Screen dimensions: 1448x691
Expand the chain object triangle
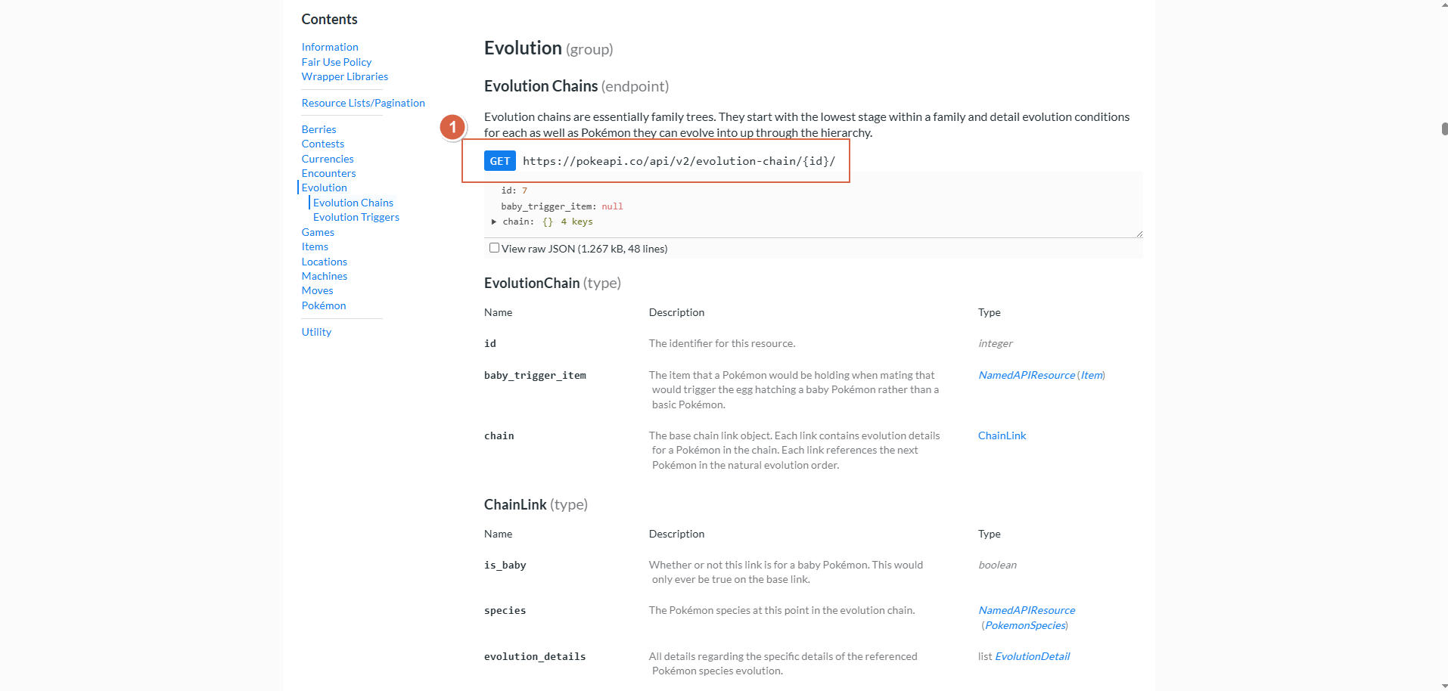click(494, 222)
